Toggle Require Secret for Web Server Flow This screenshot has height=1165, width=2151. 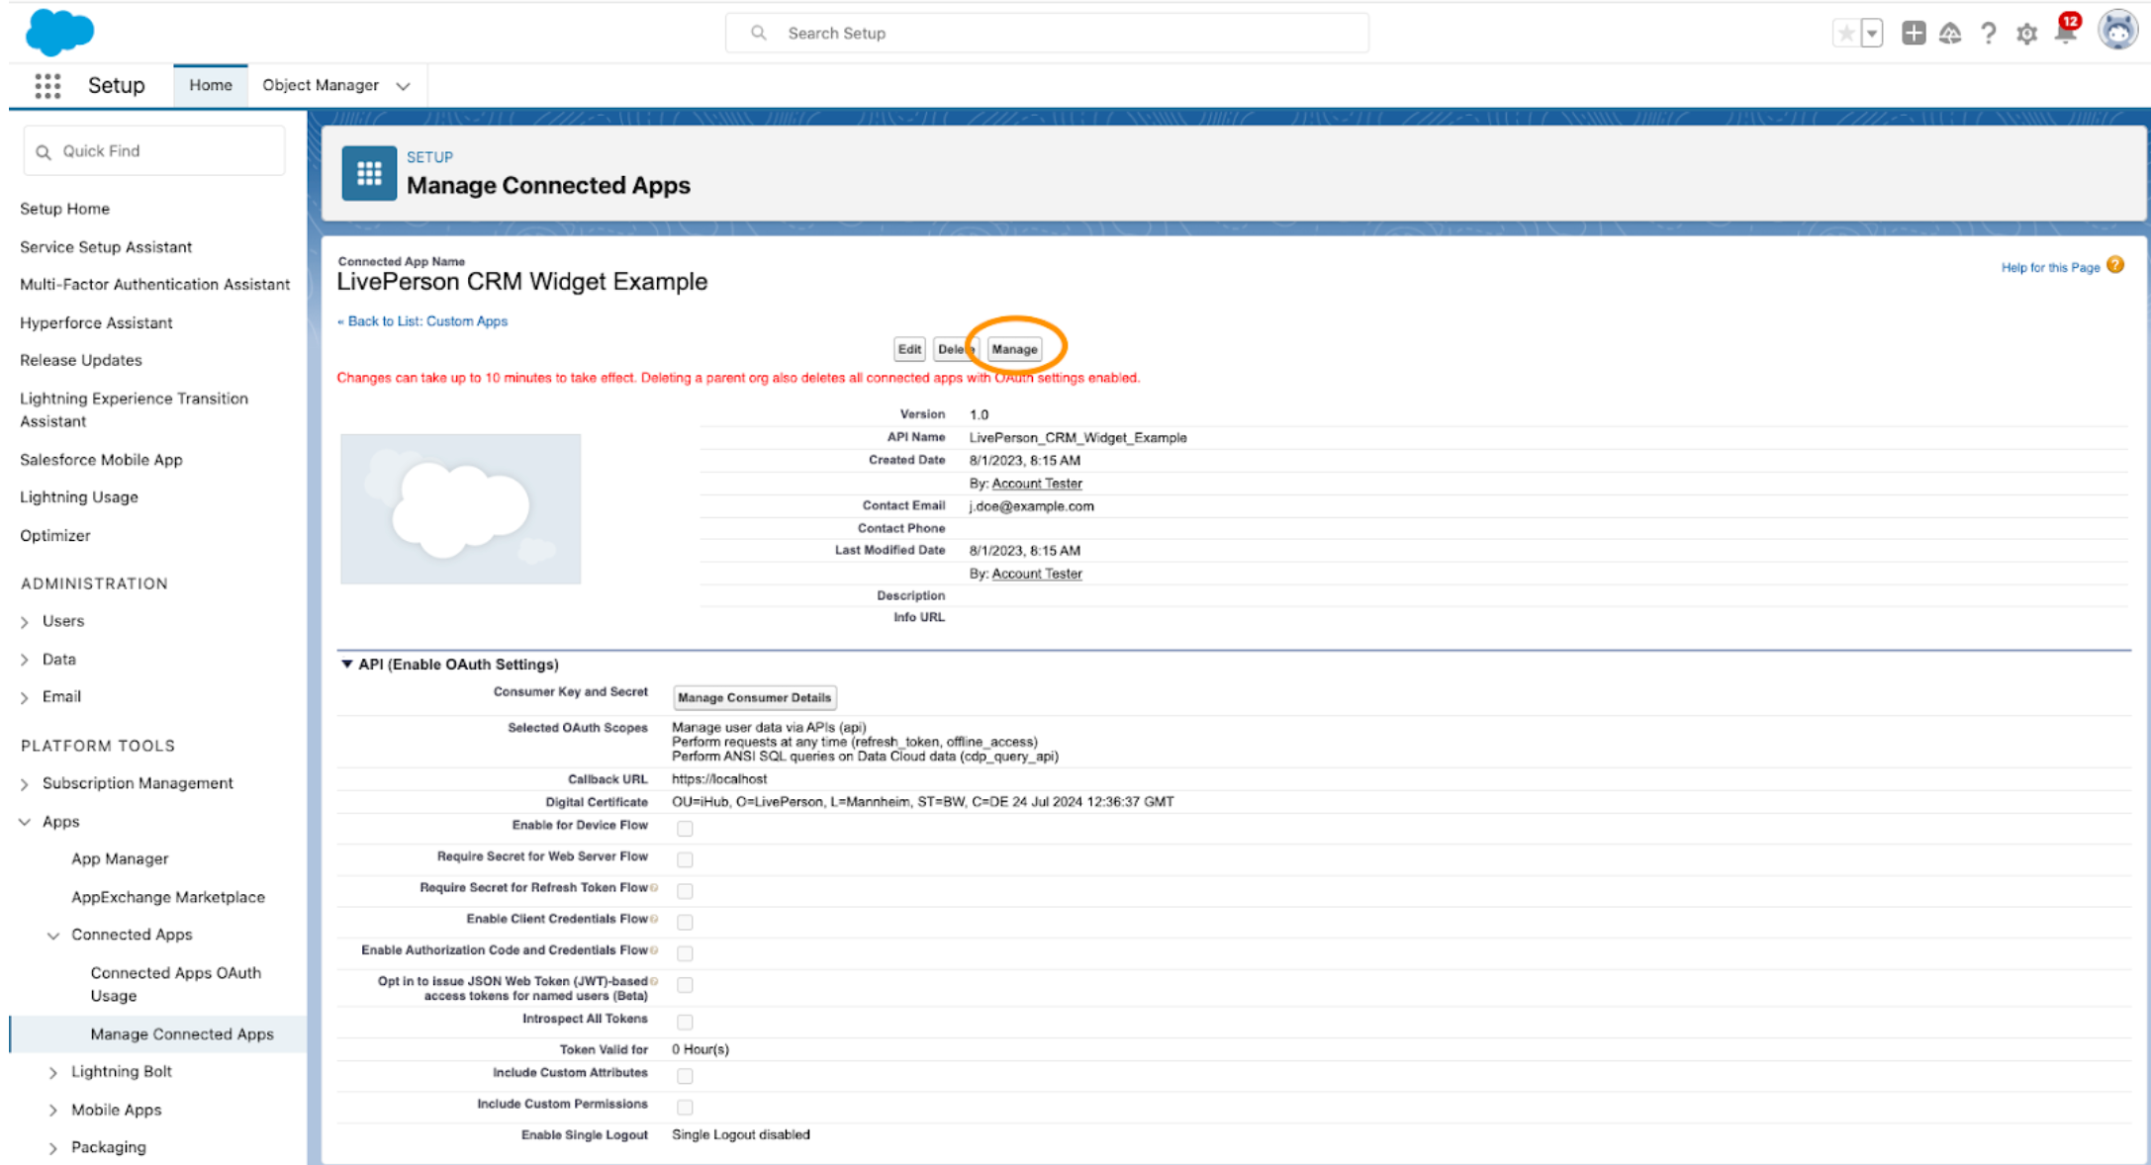point(685,860)
